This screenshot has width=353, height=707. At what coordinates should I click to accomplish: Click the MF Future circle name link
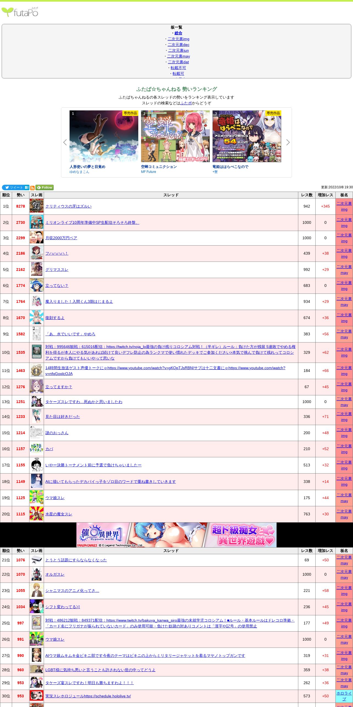(148, 172)
